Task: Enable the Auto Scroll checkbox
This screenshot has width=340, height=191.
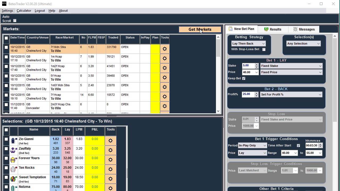Action: click(x=15, y=21)
